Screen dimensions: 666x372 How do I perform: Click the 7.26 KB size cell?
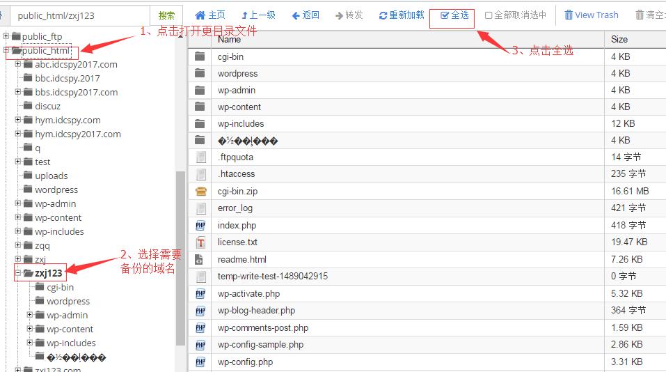[626, 259]
